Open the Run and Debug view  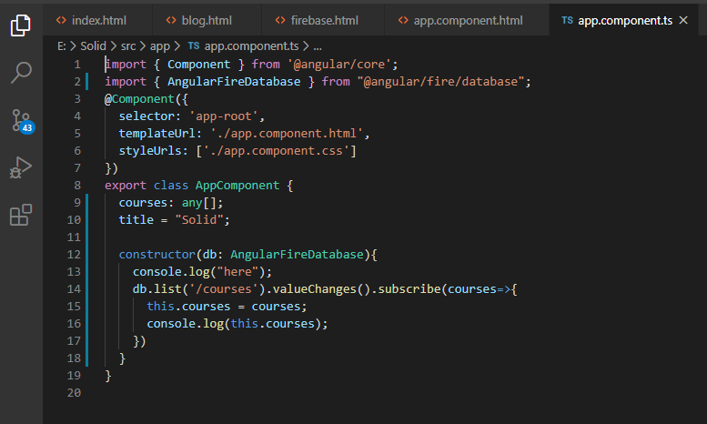tap(21, 167)
